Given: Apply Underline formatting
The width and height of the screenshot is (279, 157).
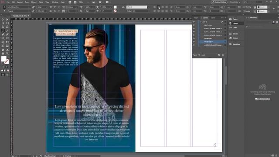Looking at the screenshot, I should coord(59,7).
